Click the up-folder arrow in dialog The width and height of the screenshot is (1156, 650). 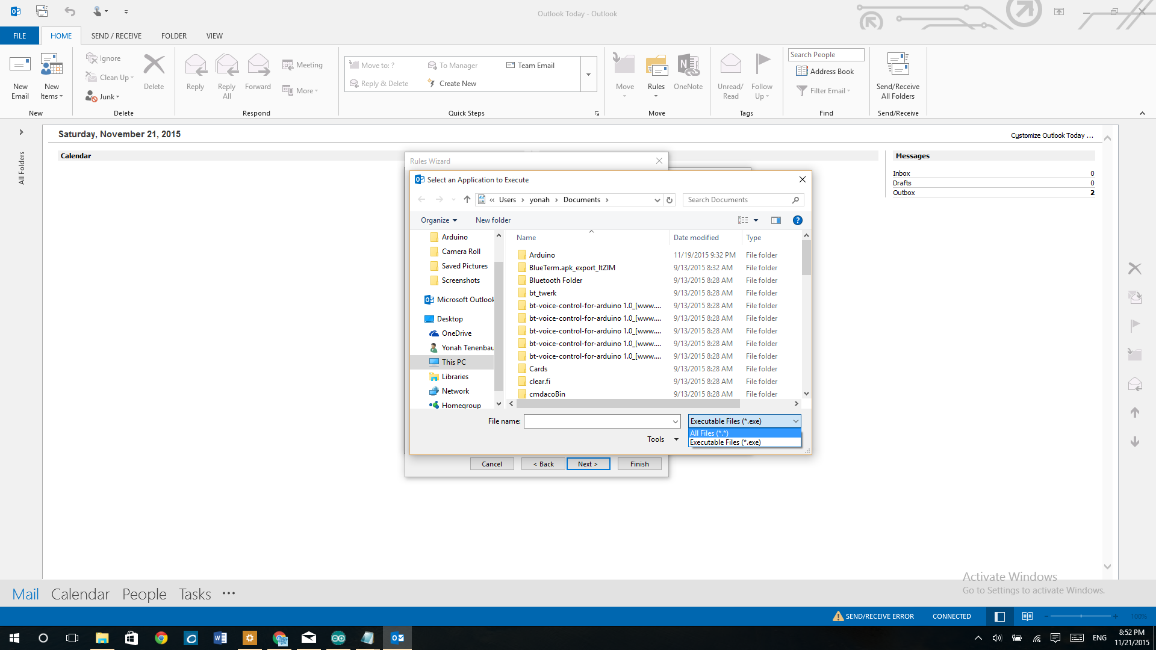(x=467, y=200)
